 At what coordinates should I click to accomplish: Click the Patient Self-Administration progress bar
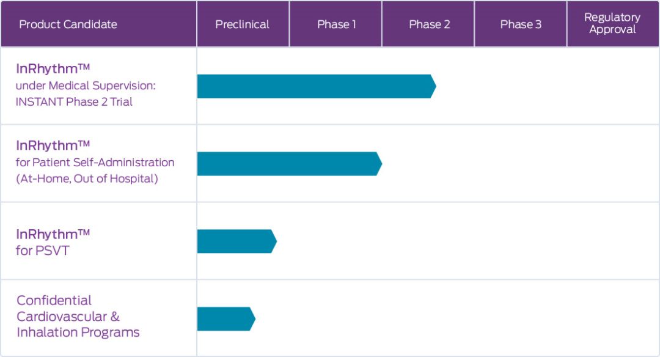click(290, 164)
